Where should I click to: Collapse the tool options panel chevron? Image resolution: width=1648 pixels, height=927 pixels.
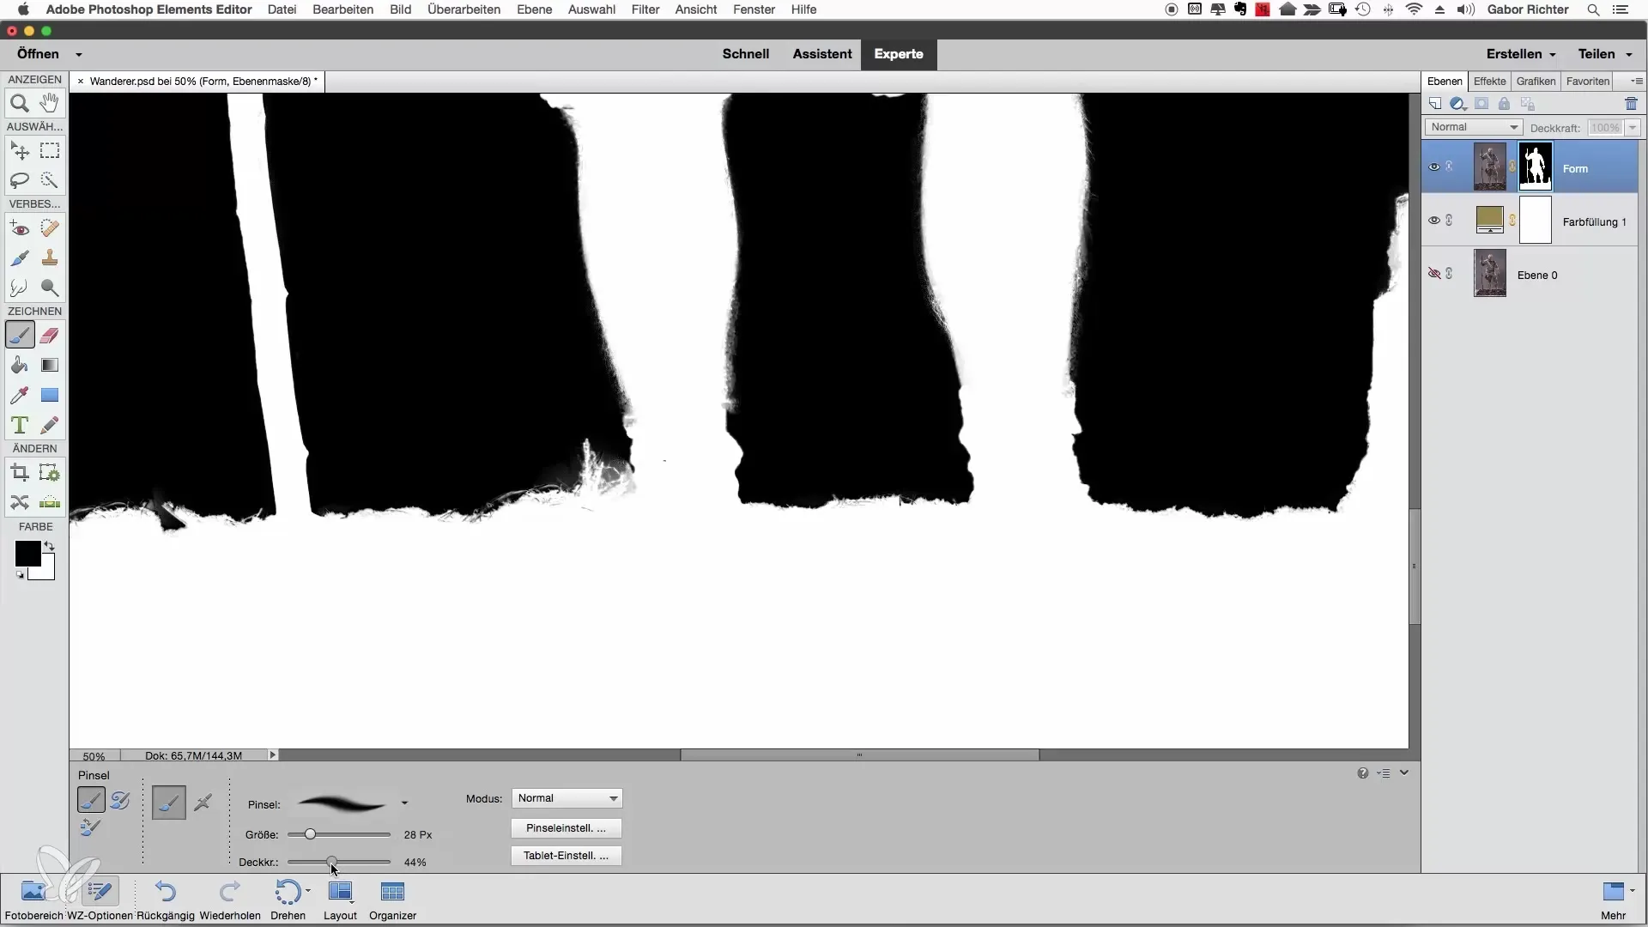[x=1404, y=772]
